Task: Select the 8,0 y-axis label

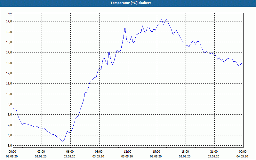Action: (10, 115)
